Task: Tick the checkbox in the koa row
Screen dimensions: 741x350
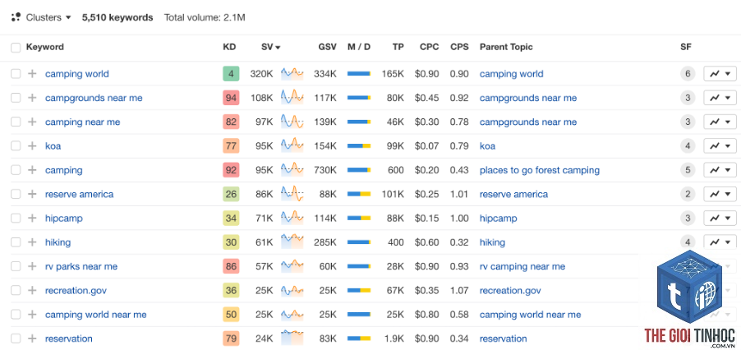Action: [x=16, y=146]
